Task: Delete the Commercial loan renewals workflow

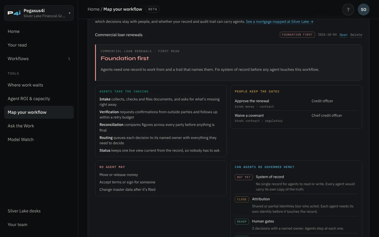Action: (x=356, y=35)
